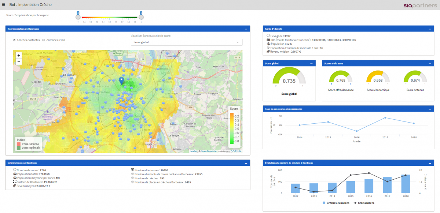The width and height of the screenshot is (440, 213).
Task: Zoom in on the Bordeaux map
Action: (18, 55)
